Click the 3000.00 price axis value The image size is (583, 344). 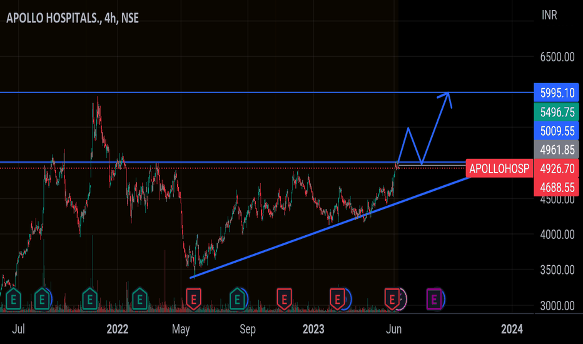pyautogui.click(x=557, y=306)
